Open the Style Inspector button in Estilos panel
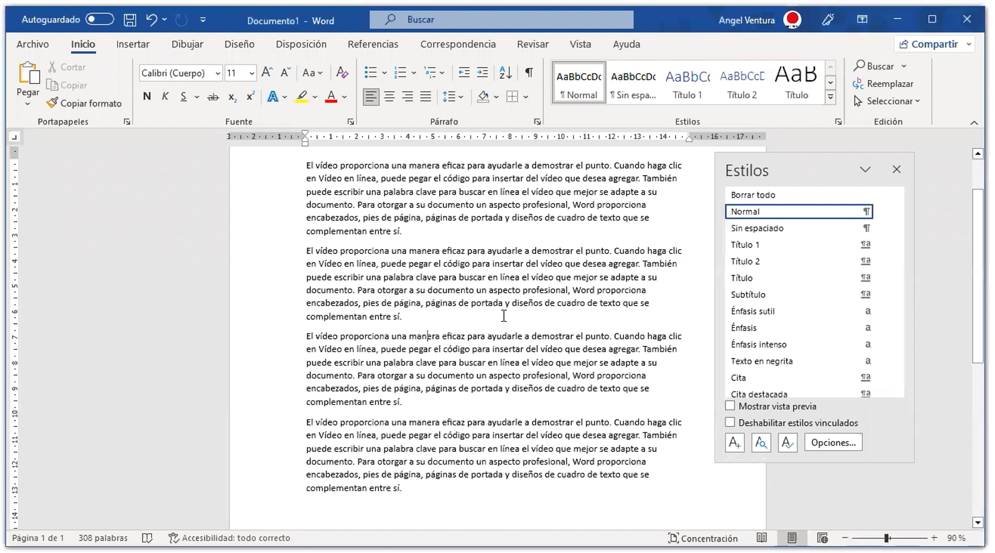995x553 pixels. (x=761, y=443)
